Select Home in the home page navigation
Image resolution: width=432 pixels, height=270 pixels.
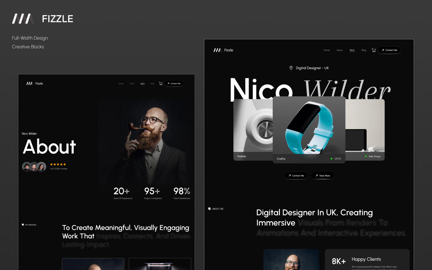326,50
